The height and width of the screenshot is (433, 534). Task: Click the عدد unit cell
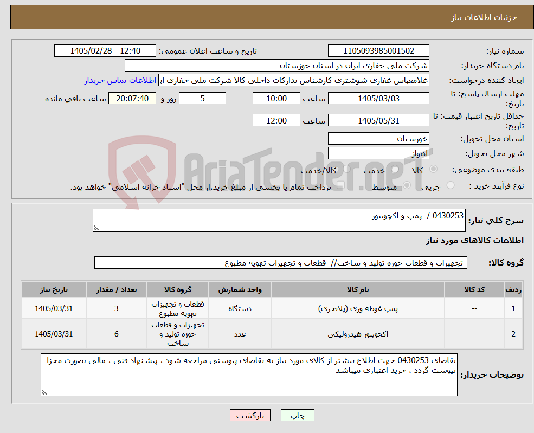click(240, 334)
